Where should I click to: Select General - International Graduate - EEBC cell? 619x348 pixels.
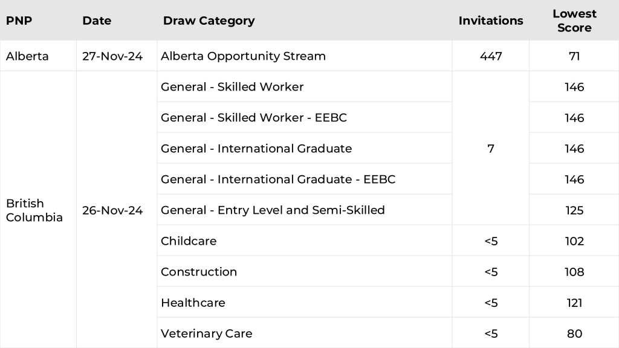tap(278, 179)
